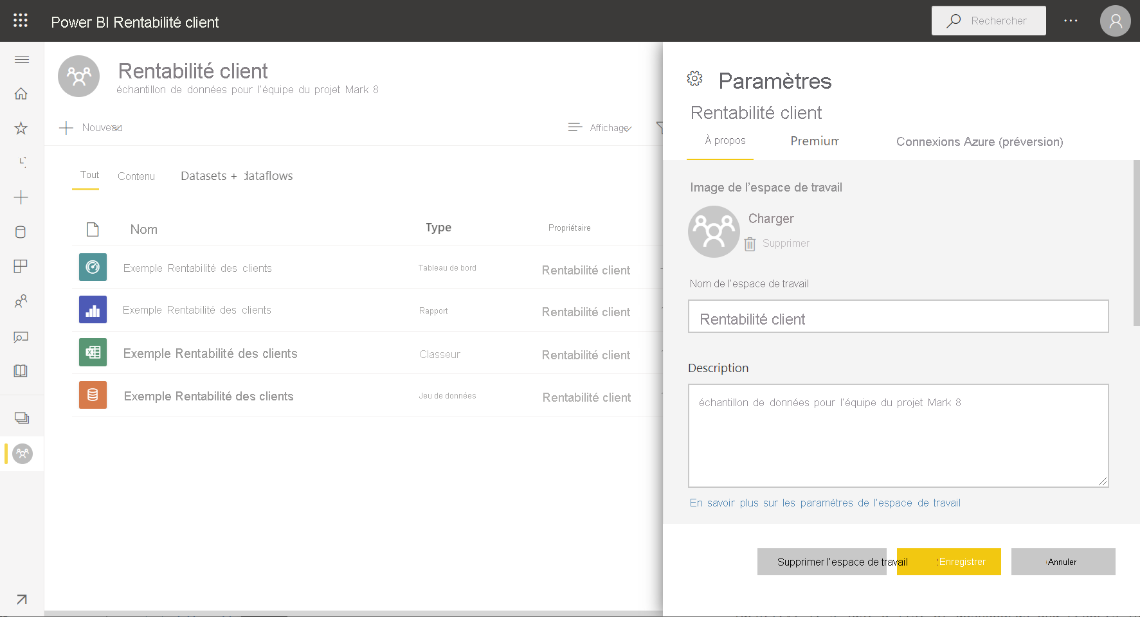Click the Rechercher search box
Image resolution: width=1140 pixels, height=617 pixels.
[988, 21]
